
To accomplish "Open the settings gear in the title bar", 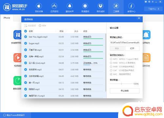I will click(x=149, y=2).
